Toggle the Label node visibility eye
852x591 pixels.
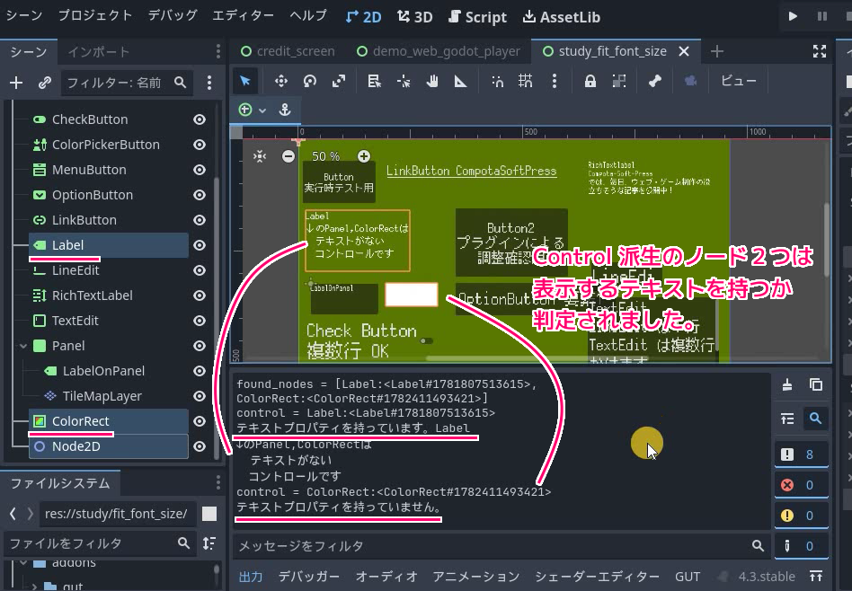pyautogui.click(x=200, y=245)
